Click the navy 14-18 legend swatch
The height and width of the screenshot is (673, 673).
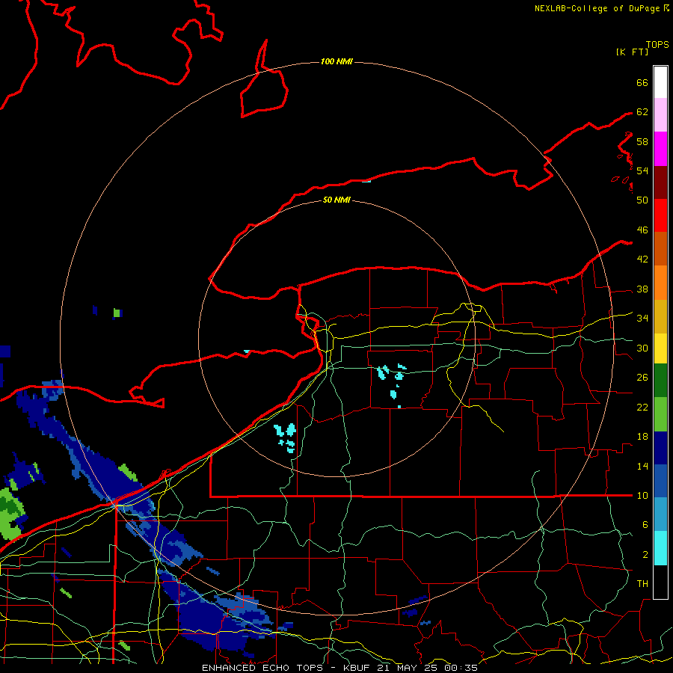660,448
